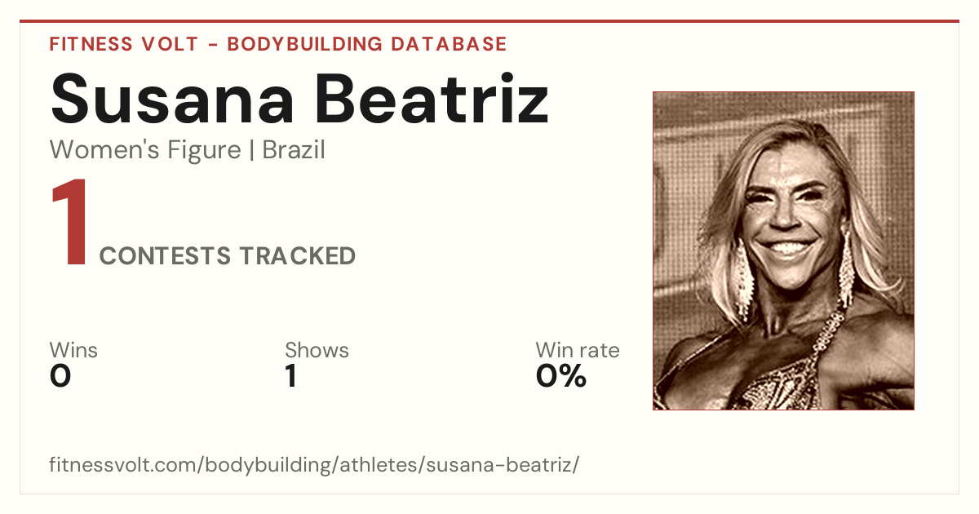Click the first name Susana in title
The image size is (979, 514).
click(172, 98)
